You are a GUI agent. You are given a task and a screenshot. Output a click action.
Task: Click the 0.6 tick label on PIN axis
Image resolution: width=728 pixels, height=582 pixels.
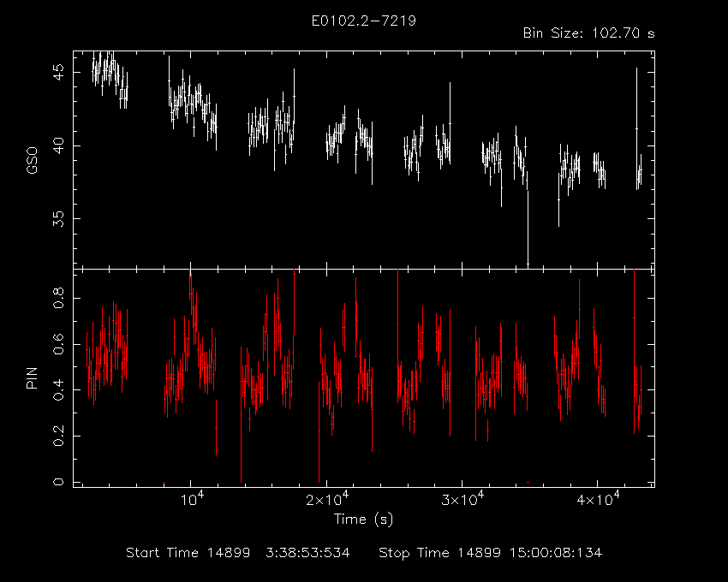58,344
